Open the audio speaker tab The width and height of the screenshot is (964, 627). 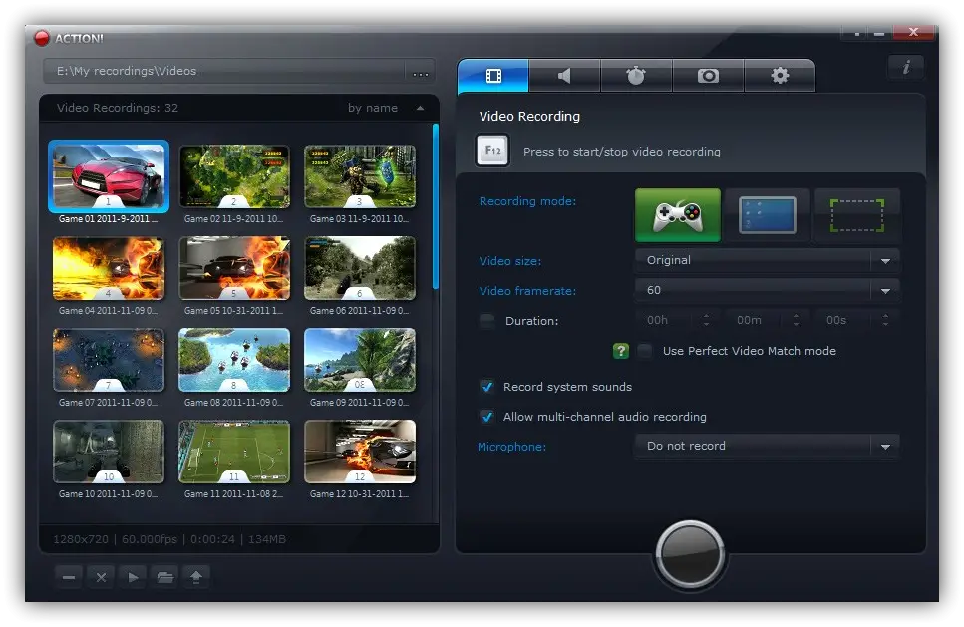564,76
